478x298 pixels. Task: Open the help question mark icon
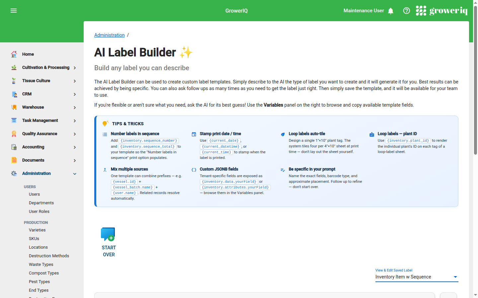[x=406, y=11]
